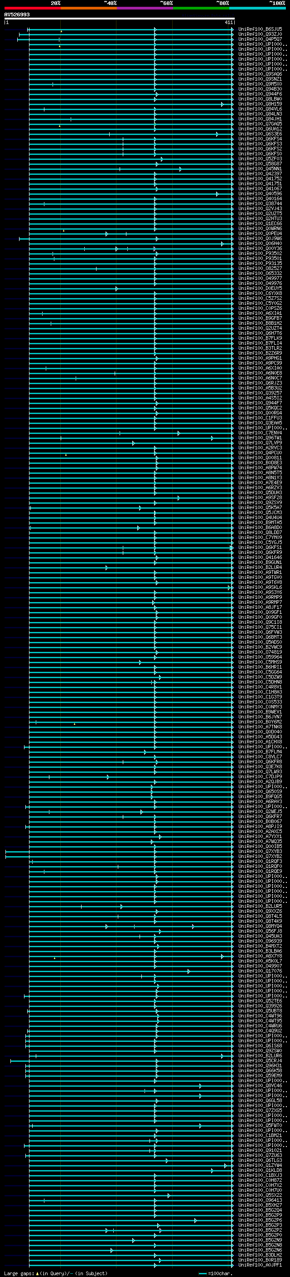Open hit UniRef100_Q6KFS4
The image size is (290, 1277).
click(260, 139)
